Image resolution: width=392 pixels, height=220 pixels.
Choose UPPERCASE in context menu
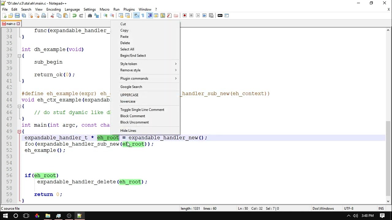pos(145,95)
